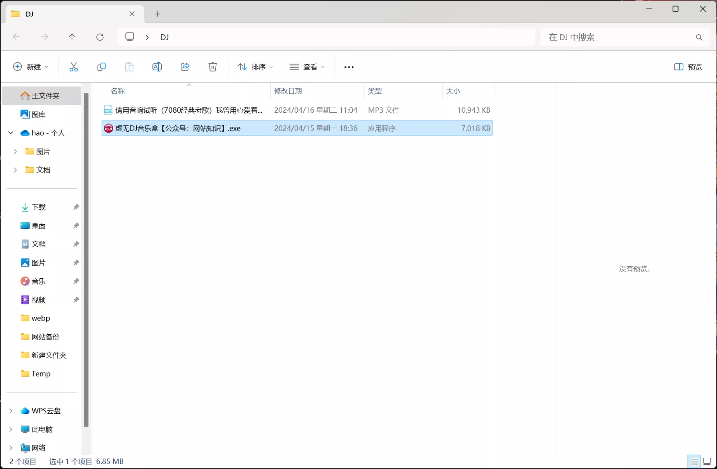Viewport: 717px width, 469px height.
Task: Click the Copy icon in toolbar
Action: pos(101,67)
